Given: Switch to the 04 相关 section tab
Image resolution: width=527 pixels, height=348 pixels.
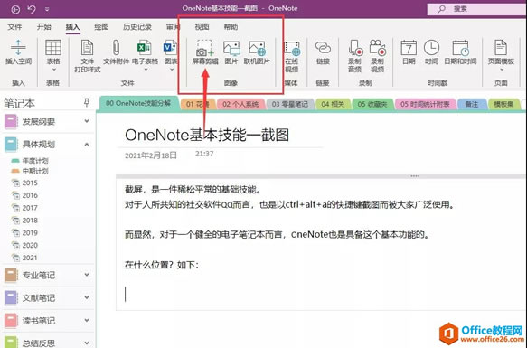Looking at the screenshot, I should [x=333, y=104].
